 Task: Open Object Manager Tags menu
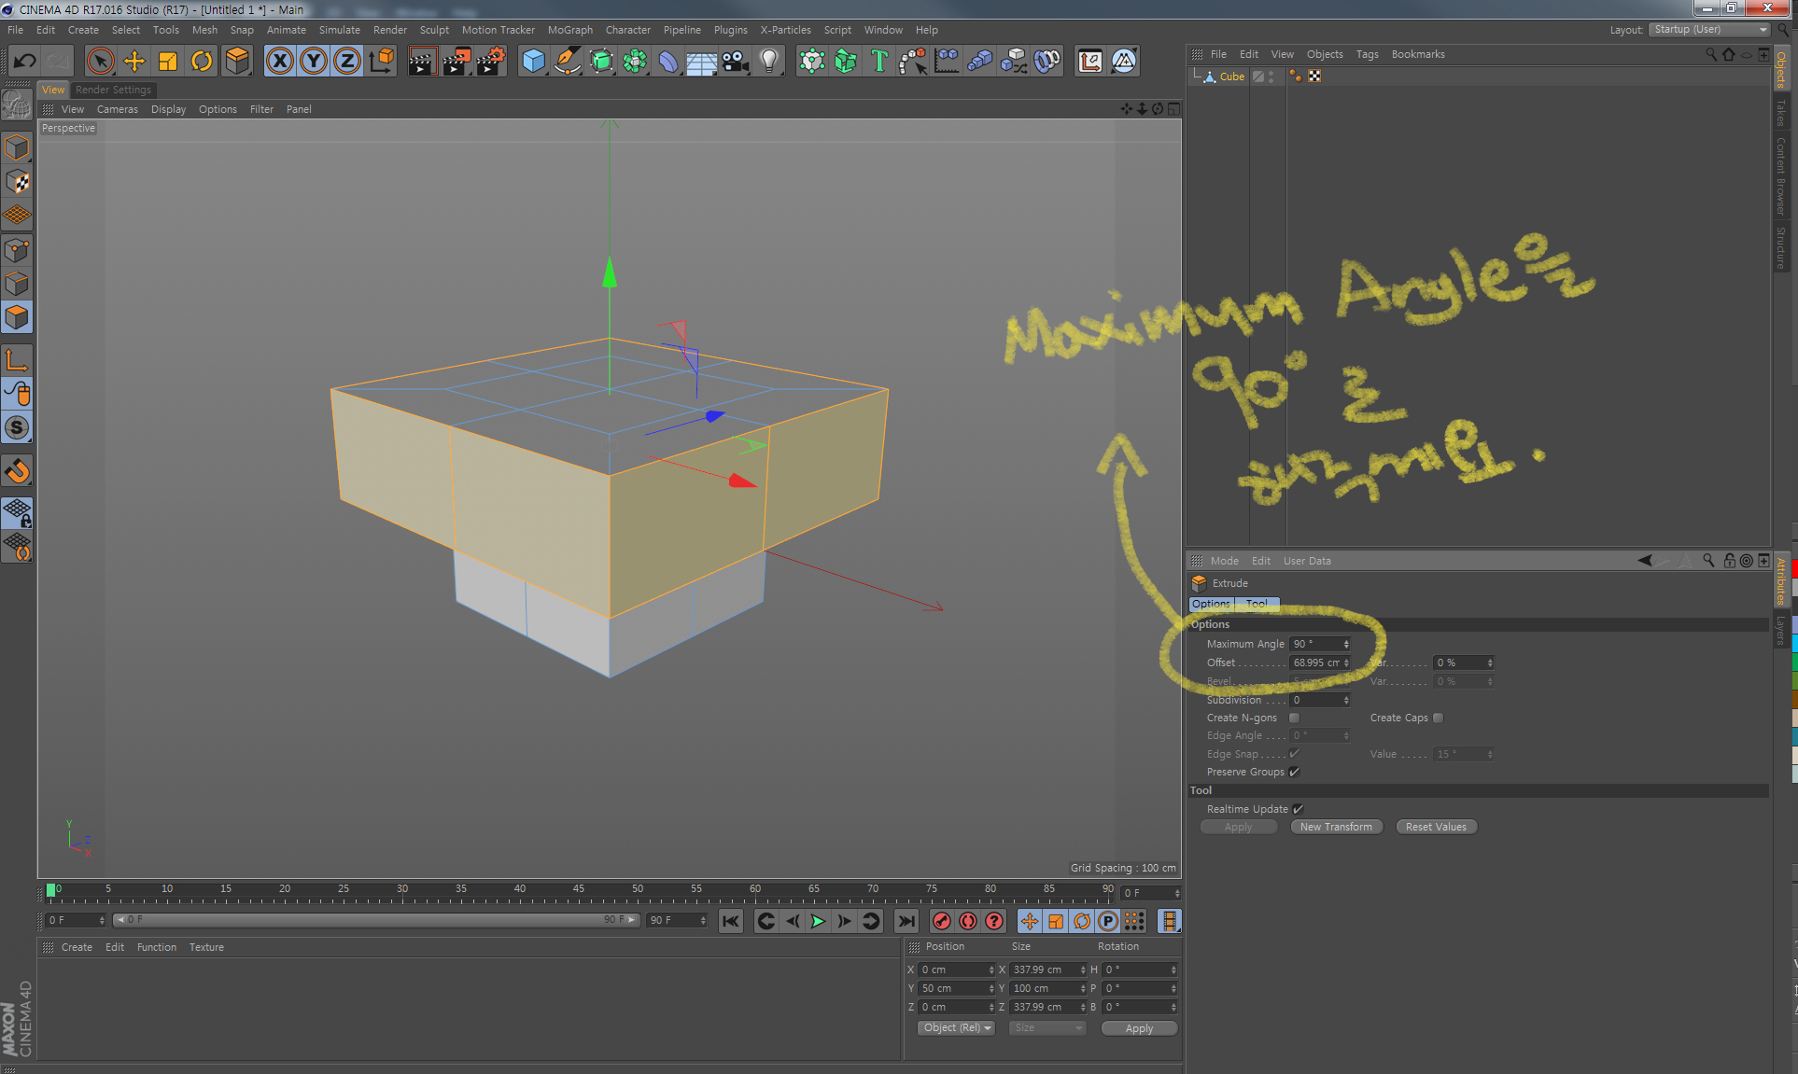tap(1367, 54)
